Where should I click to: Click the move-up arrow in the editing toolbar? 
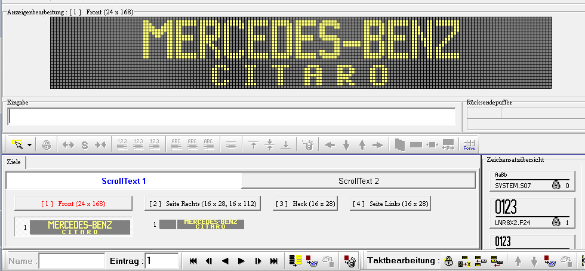tap(362, 145)
